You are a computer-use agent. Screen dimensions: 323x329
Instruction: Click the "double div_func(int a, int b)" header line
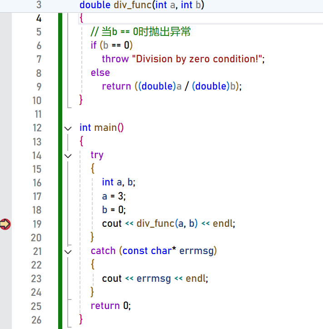tap(142, 5)
